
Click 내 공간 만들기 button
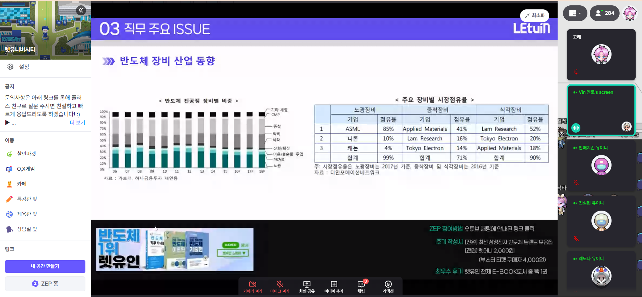click(x=45, y=266)
